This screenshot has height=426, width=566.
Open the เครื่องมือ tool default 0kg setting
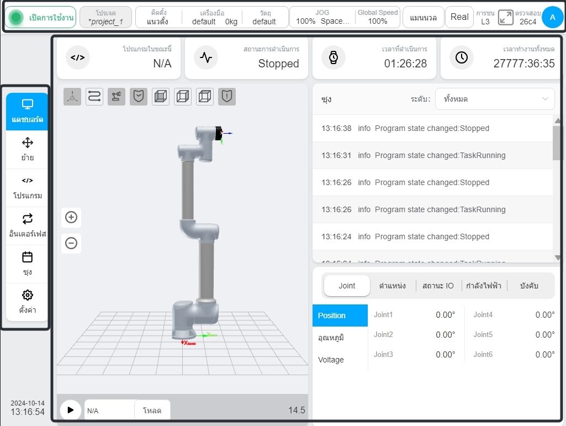213,17
